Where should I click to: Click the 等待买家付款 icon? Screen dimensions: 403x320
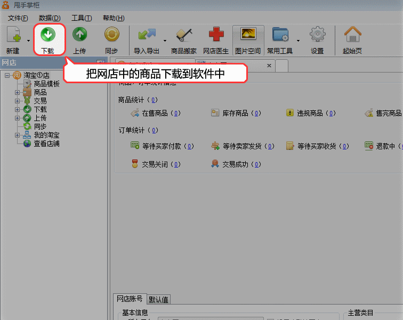click(x=135, y=146)
